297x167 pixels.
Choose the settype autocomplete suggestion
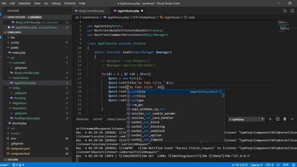[x=175, y=100]
